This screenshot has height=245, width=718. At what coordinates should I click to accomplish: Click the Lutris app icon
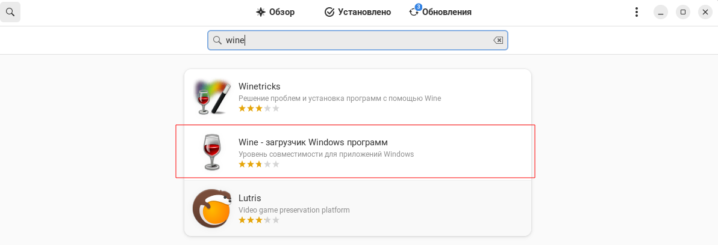(212, 208)
